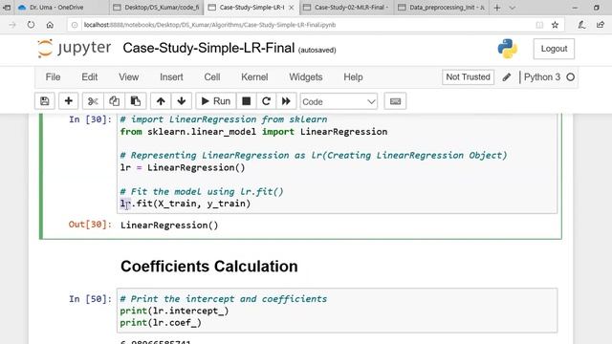Open the Edit menu

pos(89,77)
